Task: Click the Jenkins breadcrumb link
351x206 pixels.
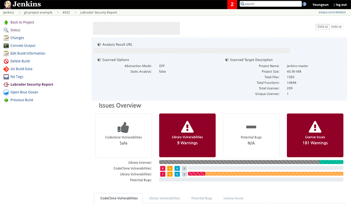Action: point(8,13)
